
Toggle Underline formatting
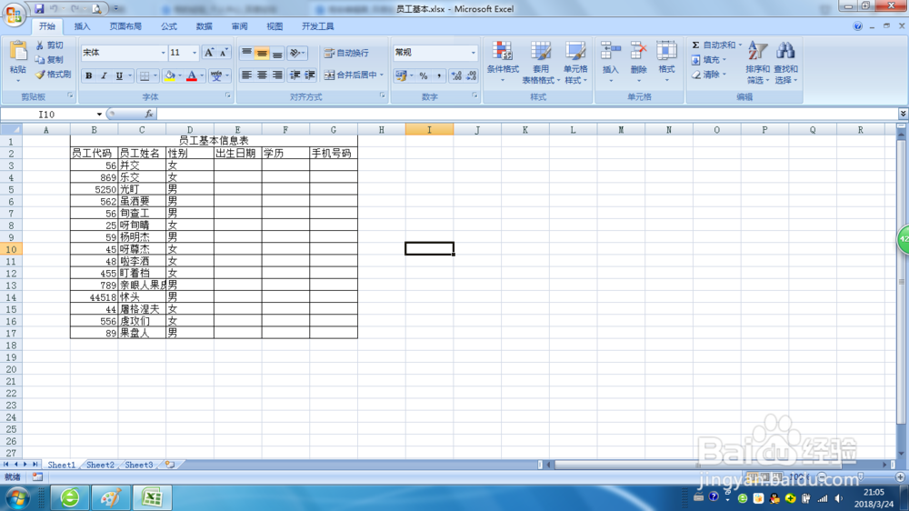tap(119, 76)
